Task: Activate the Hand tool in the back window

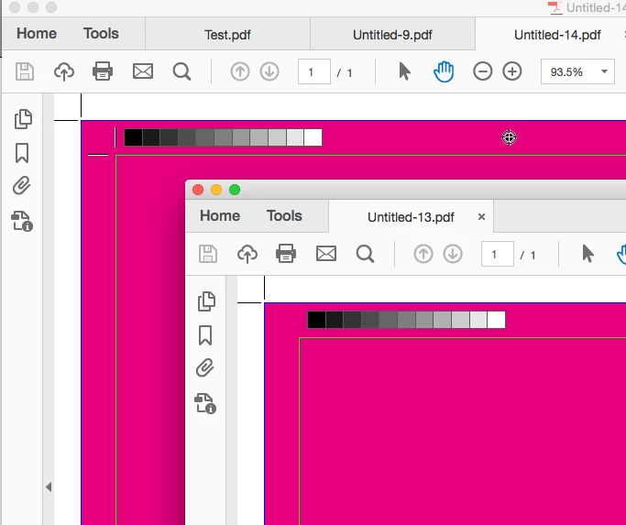Action: click(x=444, y=71)
